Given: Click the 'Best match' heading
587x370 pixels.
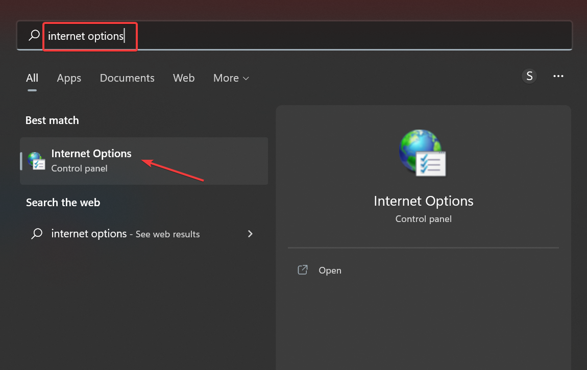Looking at the screenshot, I should 52,120.
